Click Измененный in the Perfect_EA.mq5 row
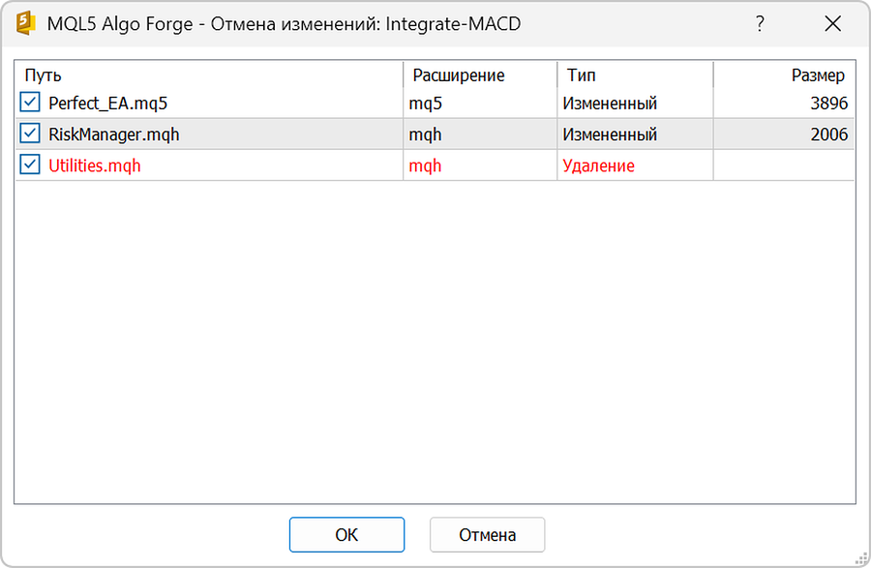The image size is (871, 568). click(610, 104)
